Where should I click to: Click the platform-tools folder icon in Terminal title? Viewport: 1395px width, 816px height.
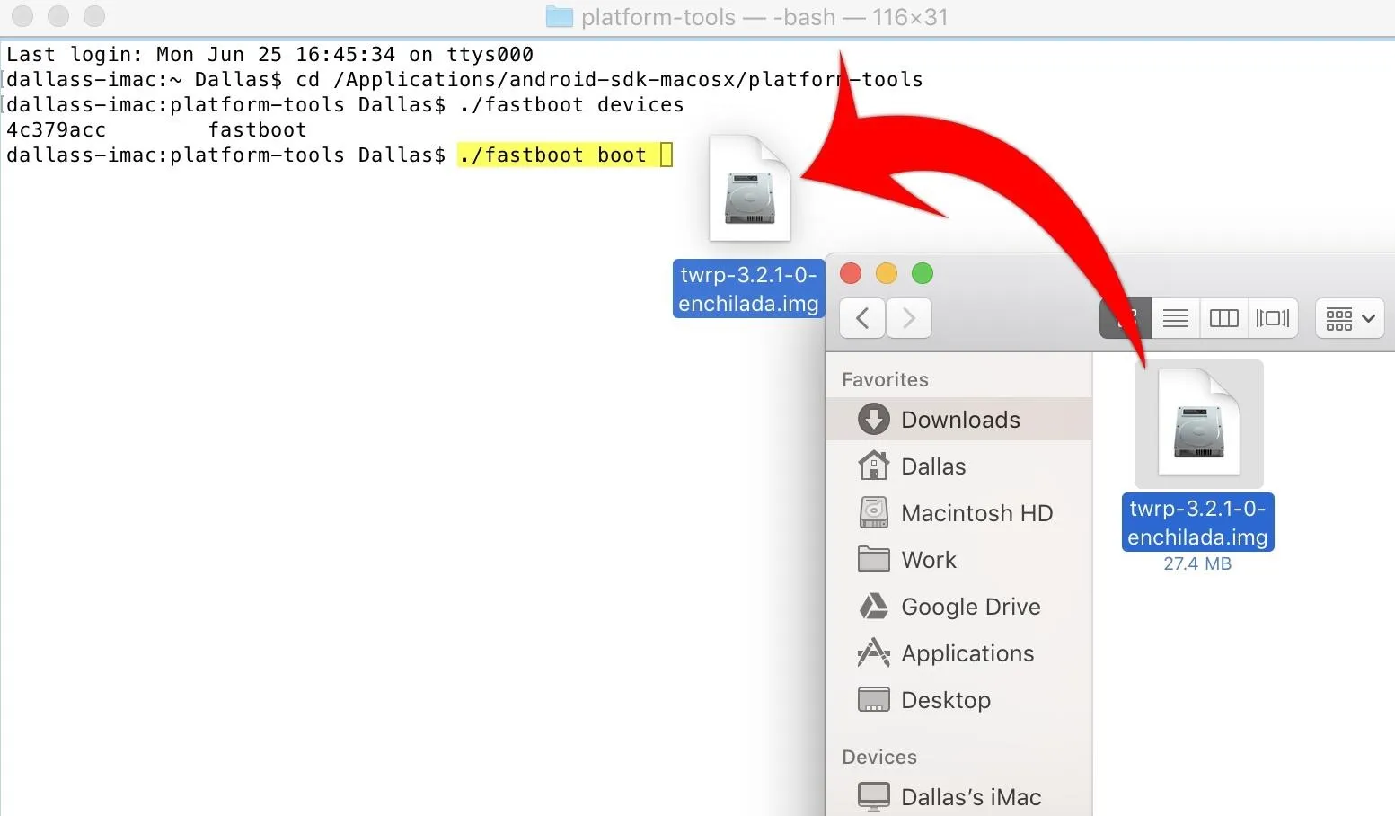(559, 17)
